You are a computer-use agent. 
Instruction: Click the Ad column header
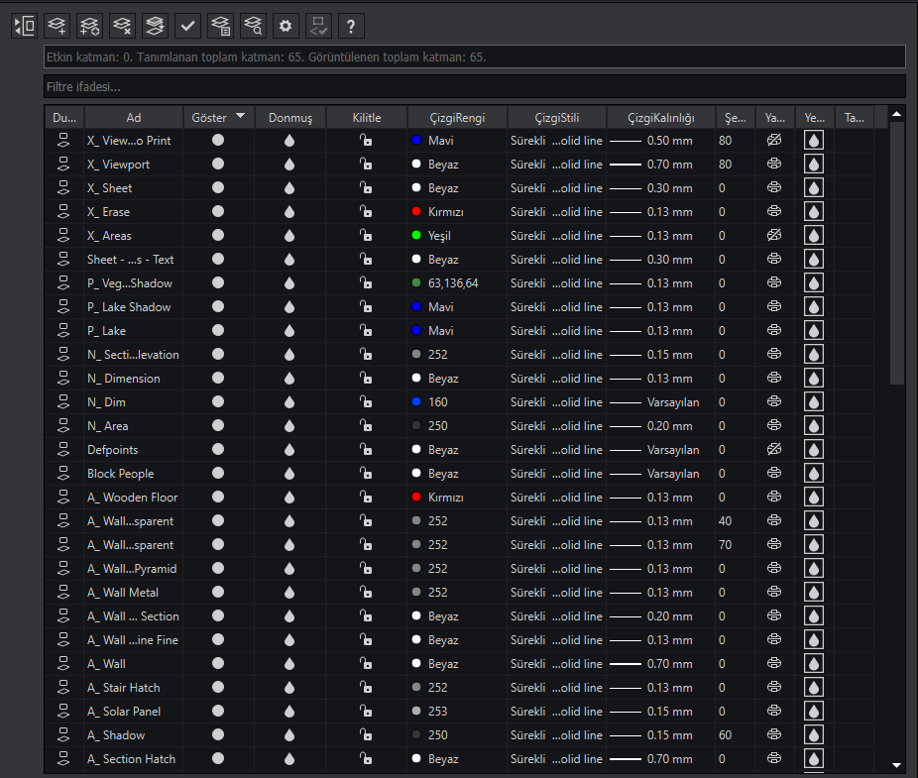click(x=134, y=118)
